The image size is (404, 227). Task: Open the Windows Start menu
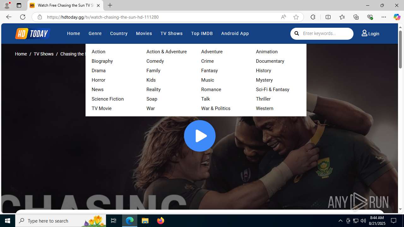click(x=8, y=221)
